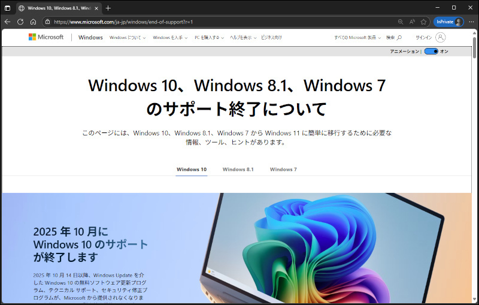This screenshot has width=479, height=305.
Task: Expand the PC を購入する dropdown menu
Action: pyautogui.click(x=209, y=37)
